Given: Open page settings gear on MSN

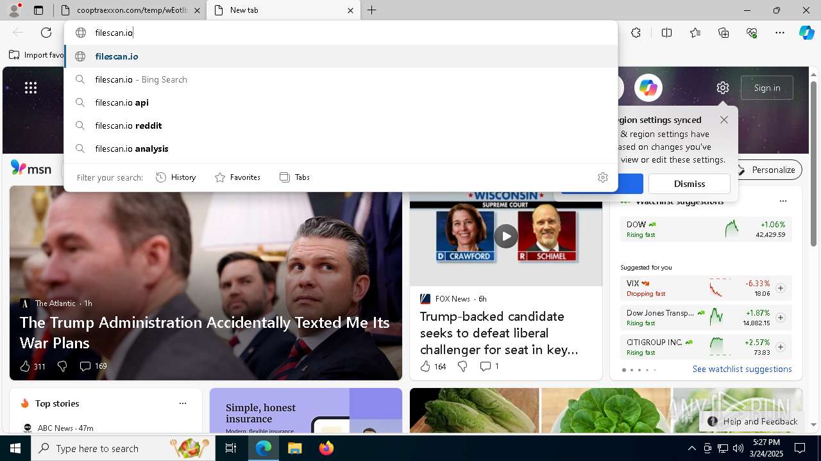Looking at the screenshot, I should tap(723, 88).
